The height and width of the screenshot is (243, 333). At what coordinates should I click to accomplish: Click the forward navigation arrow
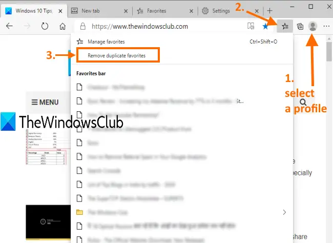pyautogui.click(x=27, y=26)
